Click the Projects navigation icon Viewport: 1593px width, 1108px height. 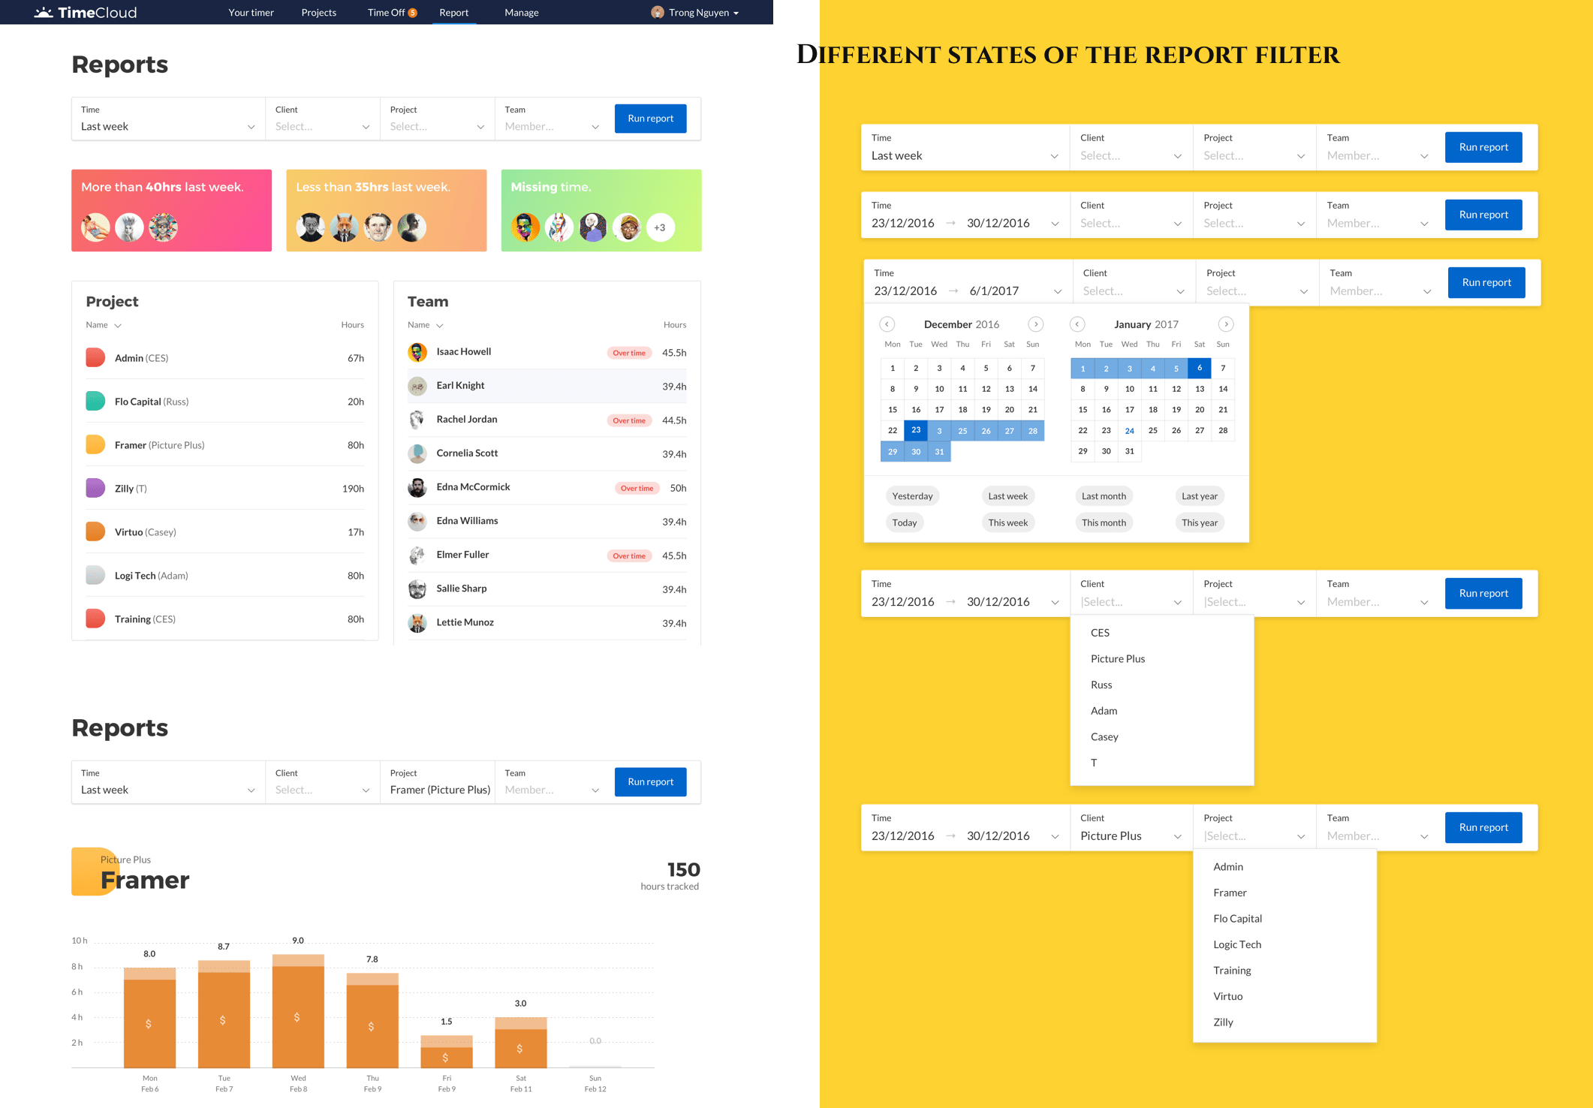pos(318,12)
